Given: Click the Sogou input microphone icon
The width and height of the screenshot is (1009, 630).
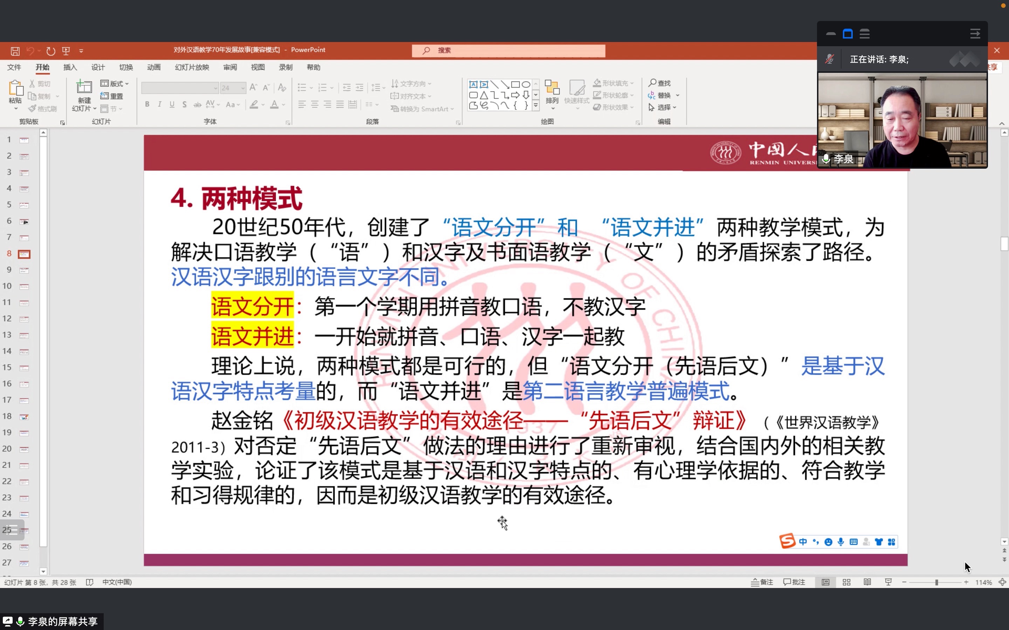Looking at the screenshot, I should coord(841,542).
